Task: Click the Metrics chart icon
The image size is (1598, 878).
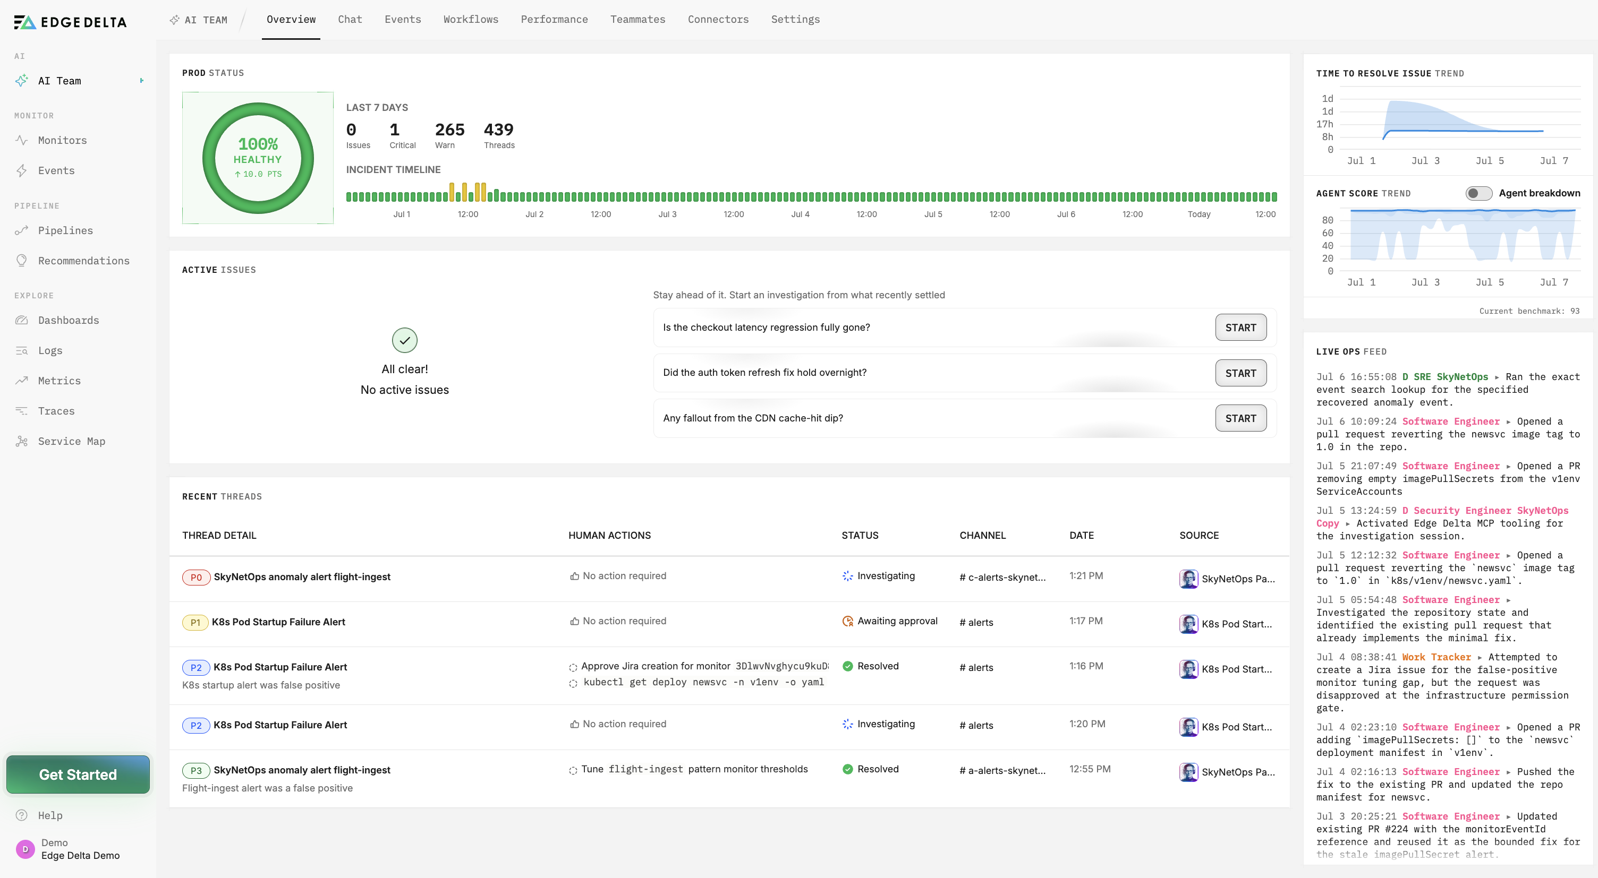Action: (22, 381)
